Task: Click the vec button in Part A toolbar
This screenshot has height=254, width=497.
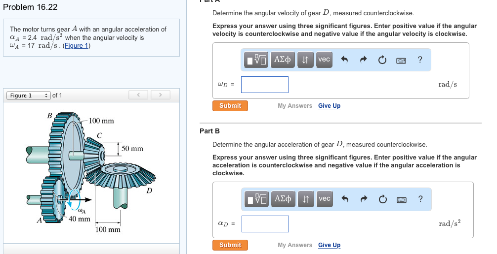Action: pos(324,60)
